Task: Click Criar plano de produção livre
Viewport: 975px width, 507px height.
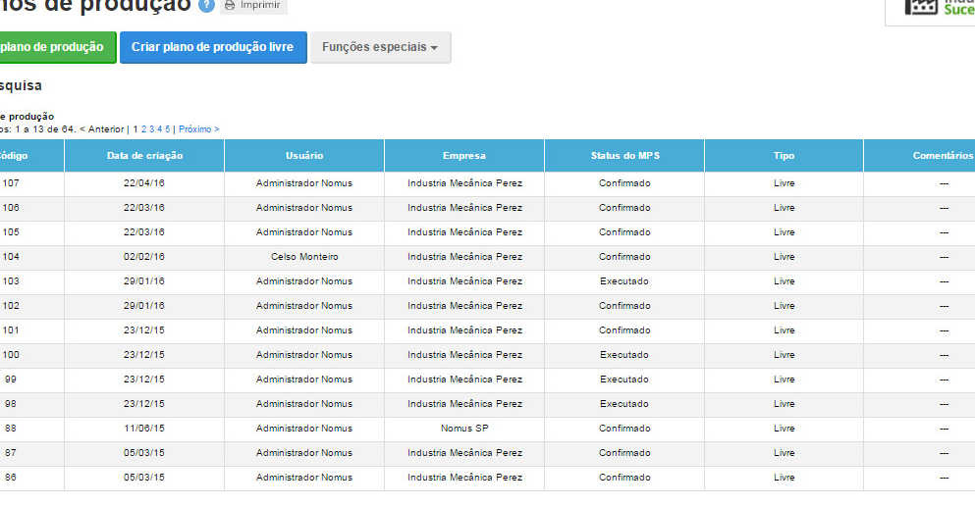Action: click(x=213, y=47)
